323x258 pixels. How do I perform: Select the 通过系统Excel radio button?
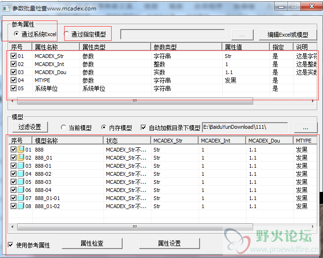pos(16,34)
